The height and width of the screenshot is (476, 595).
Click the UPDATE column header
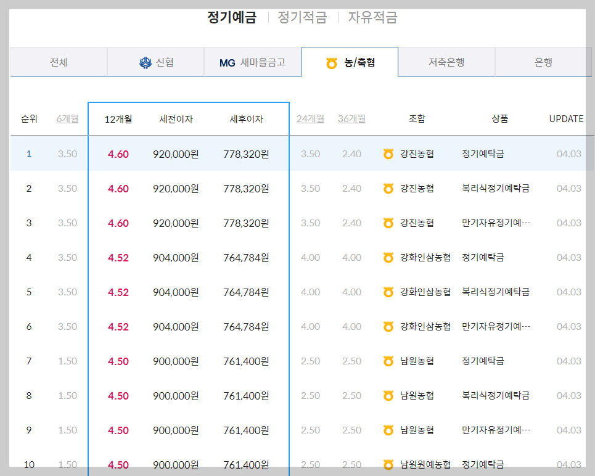(566, 119)
